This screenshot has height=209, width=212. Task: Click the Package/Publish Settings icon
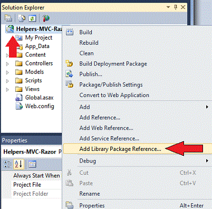(x=69, y=84)
